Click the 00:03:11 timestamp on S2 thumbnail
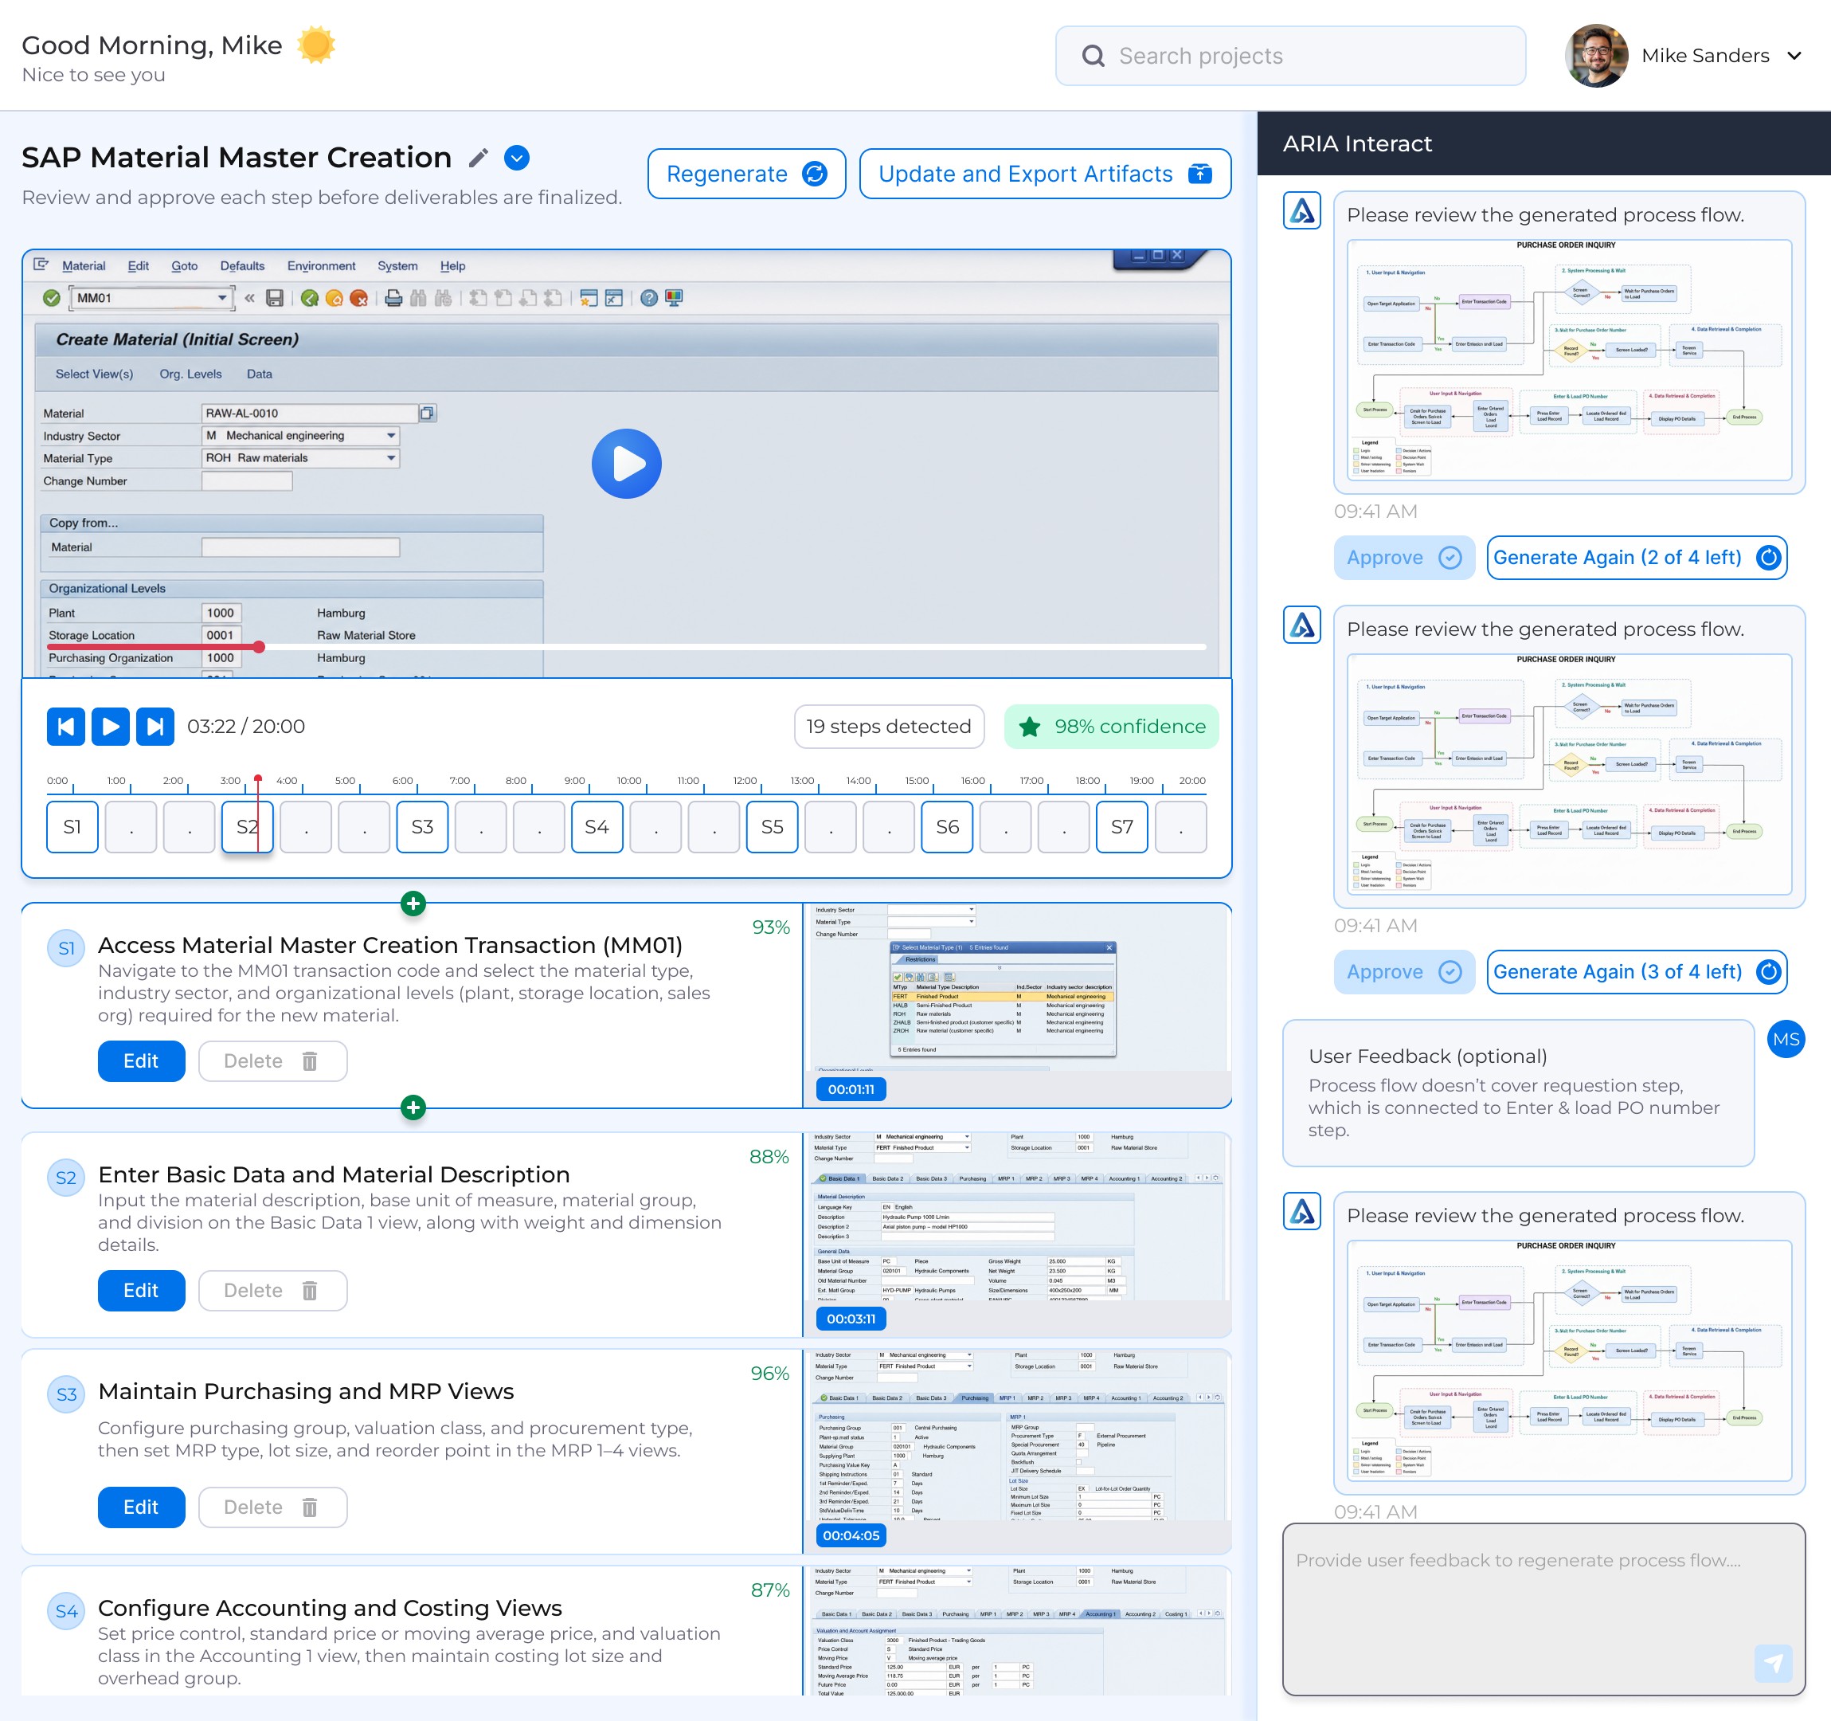Viewport: 1831px width, 1721px height. (851, 1319)
